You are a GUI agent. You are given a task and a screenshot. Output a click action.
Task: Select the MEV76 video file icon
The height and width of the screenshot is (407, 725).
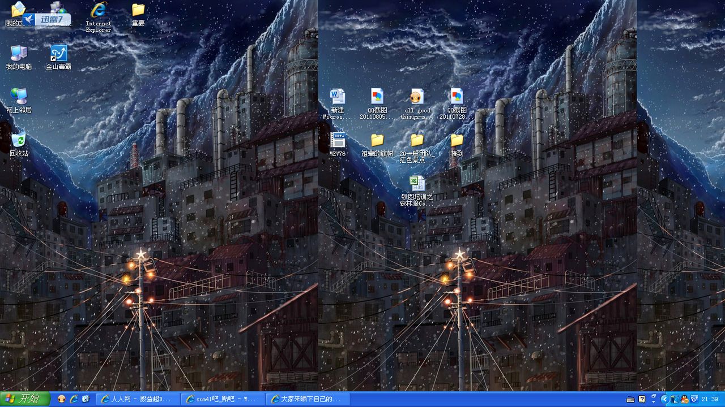[x=338, y=145]
